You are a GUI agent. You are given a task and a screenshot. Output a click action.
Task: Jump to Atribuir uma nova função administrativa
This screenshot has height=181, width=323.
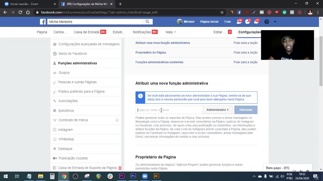pyautogui.click(x=163, y=43)
